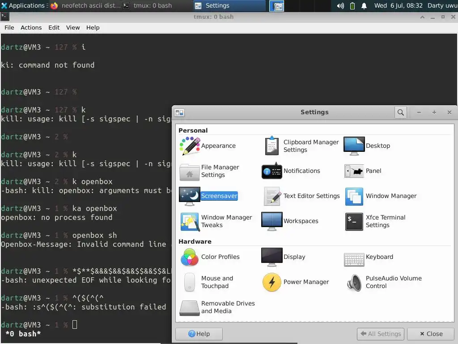Viewport: 458px width, 344px height.
Task: Click 'openbox: no process found' line
Action: click(x=57, y=217)
